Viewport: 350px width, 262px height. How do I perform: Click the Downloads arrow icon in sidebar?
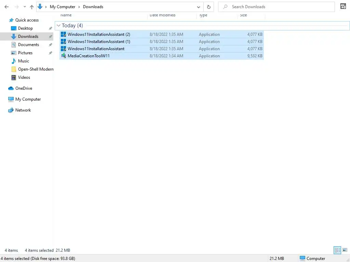(x=14, y=37)
